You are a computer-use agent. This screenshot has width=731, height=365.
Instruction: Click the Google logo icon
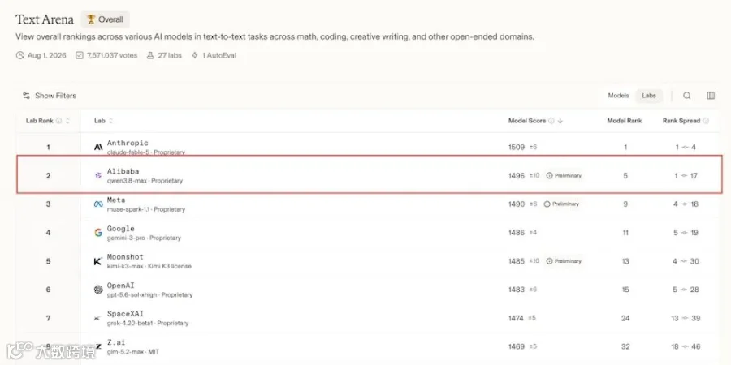coord(98,232)
